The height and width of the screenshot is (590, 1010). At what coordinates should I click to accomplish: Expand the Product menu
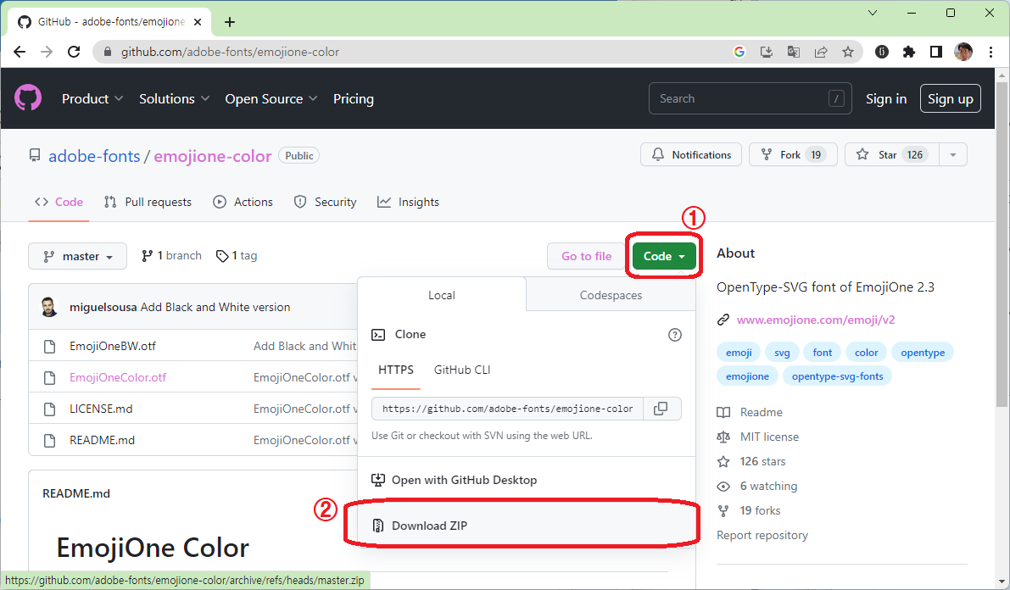(x=92, y=98)
